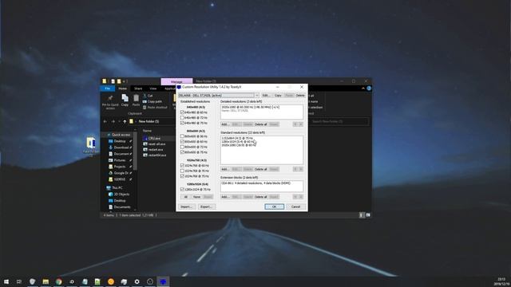Open recent locations dropdown in Explorer
Image resolution: width=511 pixels, height=287 pixels.
pyautogui.click(x=119, y=121)
